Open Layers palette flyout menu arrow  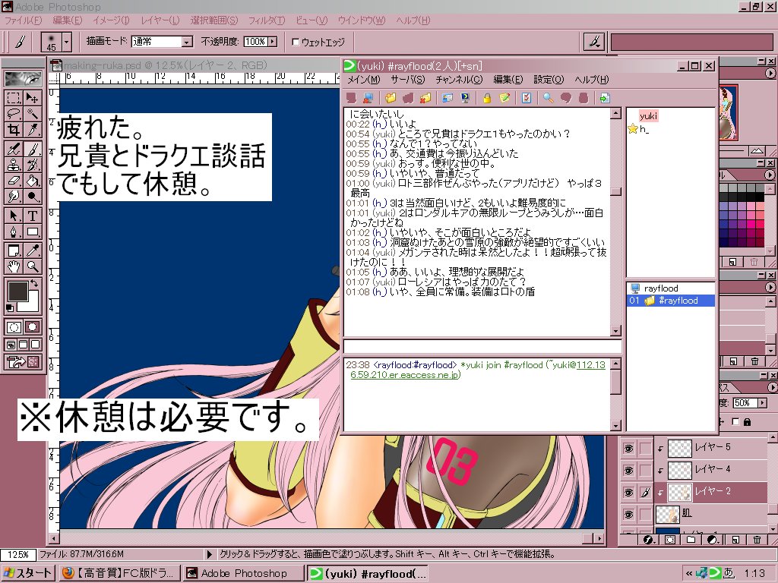tap(772, 388)
